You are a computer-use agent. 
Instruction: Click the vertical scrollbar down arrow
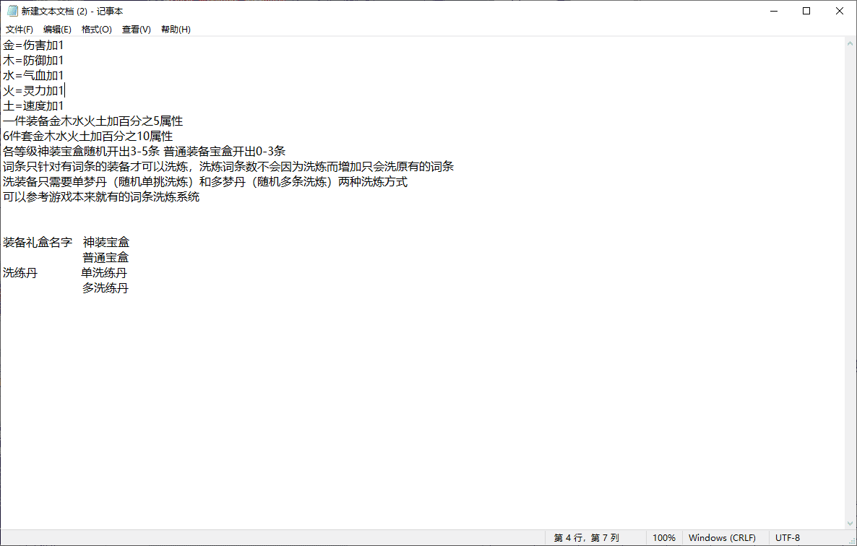pos(850,524)
